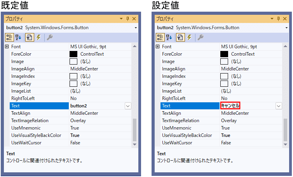Open button2 object selector dropdown in right panel

tap(286, 28)
